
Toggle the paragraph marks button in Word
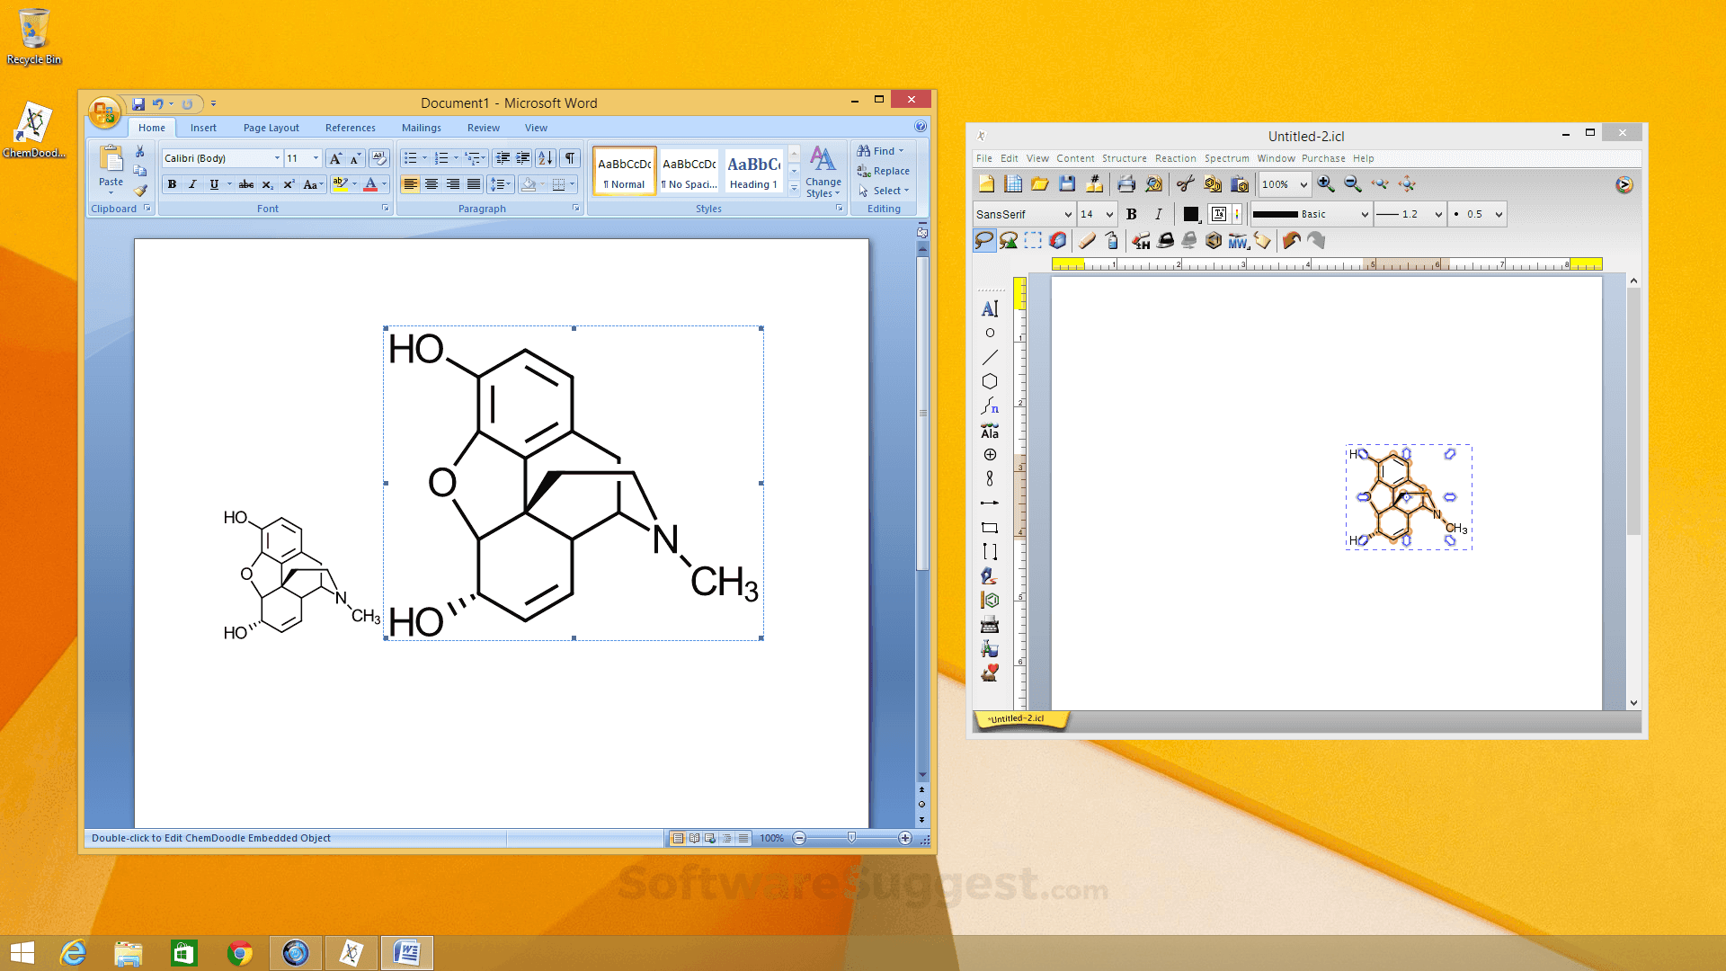point(569,158)
